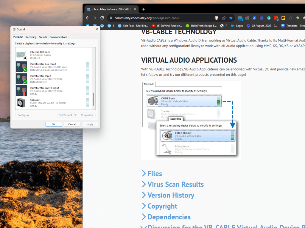Screen dimensions: 305x228
Task: Open the Template bookmark
Action: 293,26
